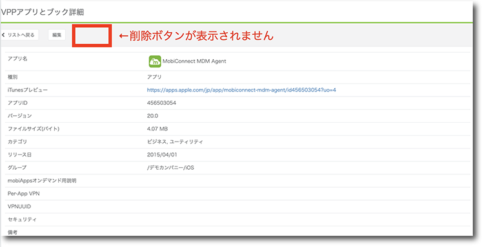Click the mobiAppsオンデマンド用説明 label

42,181
